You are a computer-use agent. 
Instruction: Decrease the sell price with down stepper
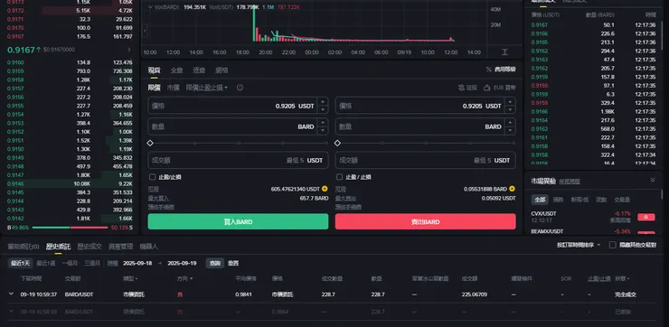[x=510, y=109]
